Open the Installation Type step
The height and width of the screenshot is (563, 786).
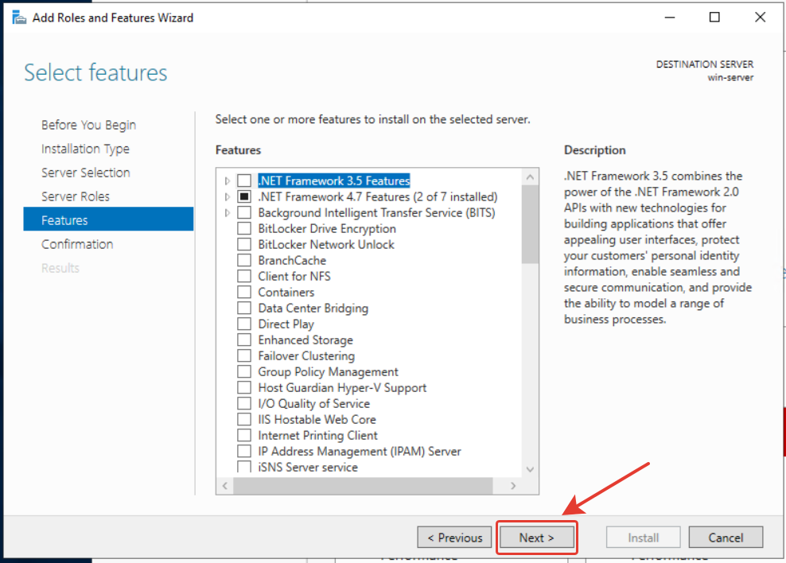point(85,149)
